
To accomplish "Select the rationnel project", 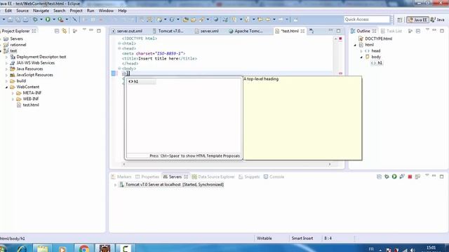I will click(x=18, y=45).
